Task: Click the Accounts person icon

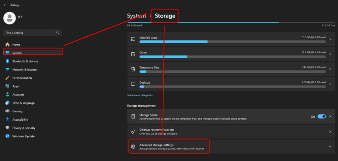Action: 8,95
